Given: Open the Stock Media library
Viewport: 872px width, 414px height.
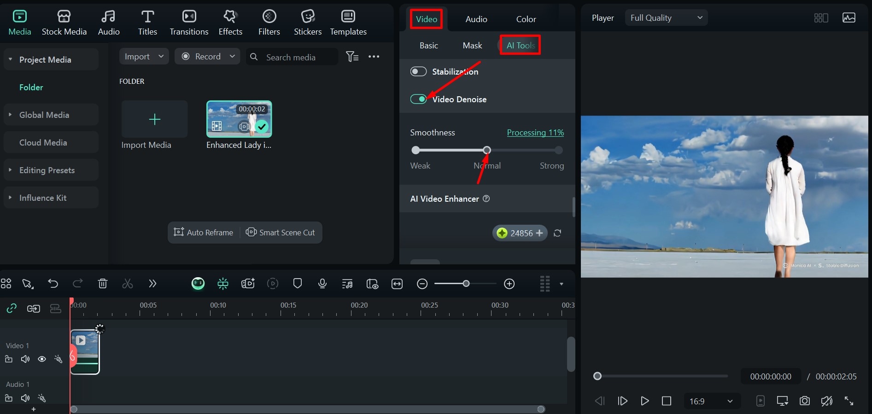Looking at the screenshot, I should (64, 23).
